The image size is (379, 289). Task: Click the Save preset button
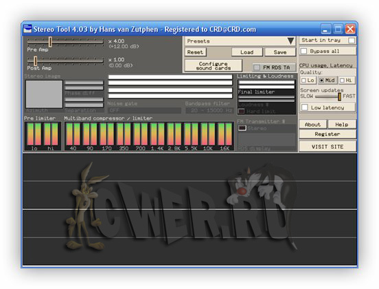pyautogui.click(x=280, y=52)
